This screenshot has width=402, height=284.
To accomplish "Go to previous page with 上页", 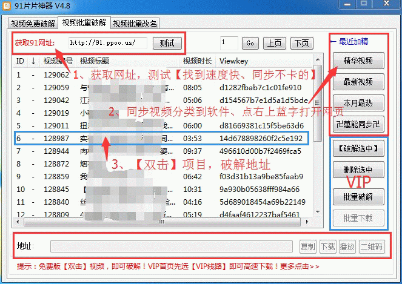I will (x=274, y=43).
